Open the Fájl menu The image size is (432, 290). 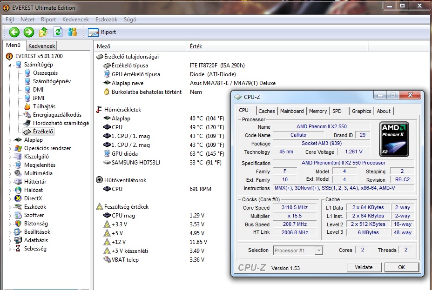[x=10, y=20]
